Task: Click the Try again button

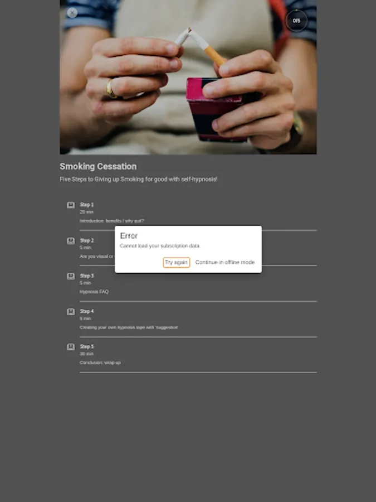Action: pos(176,262)
